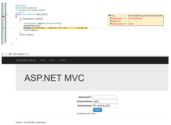Click the browser forward arrow
The width and height of the screenshot is (171, 125).
click(6, 54)
